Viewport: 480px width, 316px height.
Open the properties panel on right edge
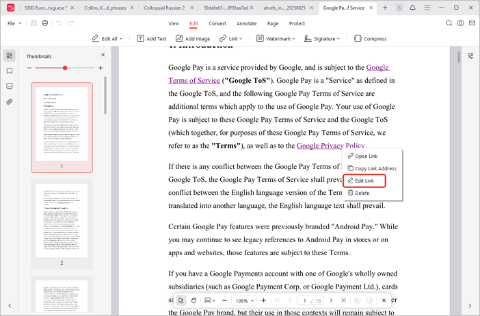(470, 56)
